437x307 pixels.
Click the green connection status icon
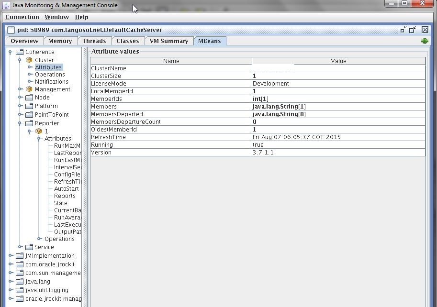[x=425, y=41]
